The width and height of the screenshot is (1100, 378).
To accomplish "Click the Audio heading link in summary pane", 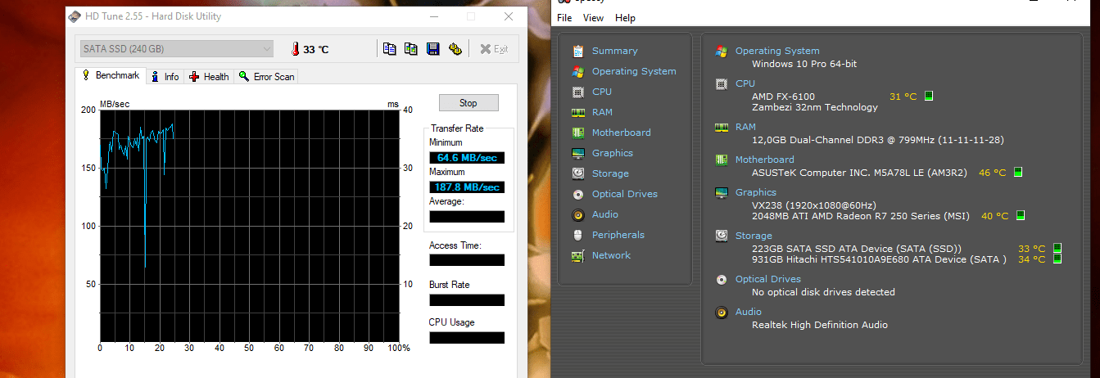I will click(x=749, y=312).
